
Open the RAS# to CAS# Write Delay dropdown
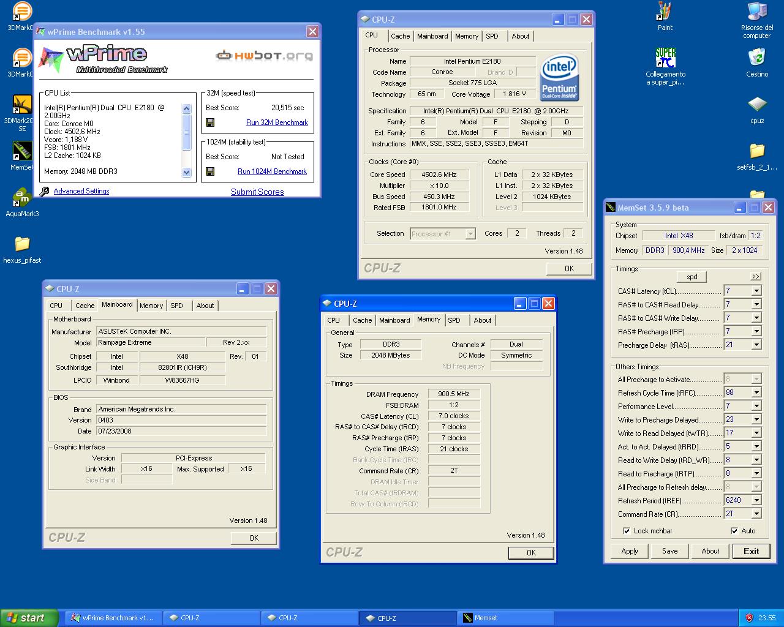tap(756, 318)
